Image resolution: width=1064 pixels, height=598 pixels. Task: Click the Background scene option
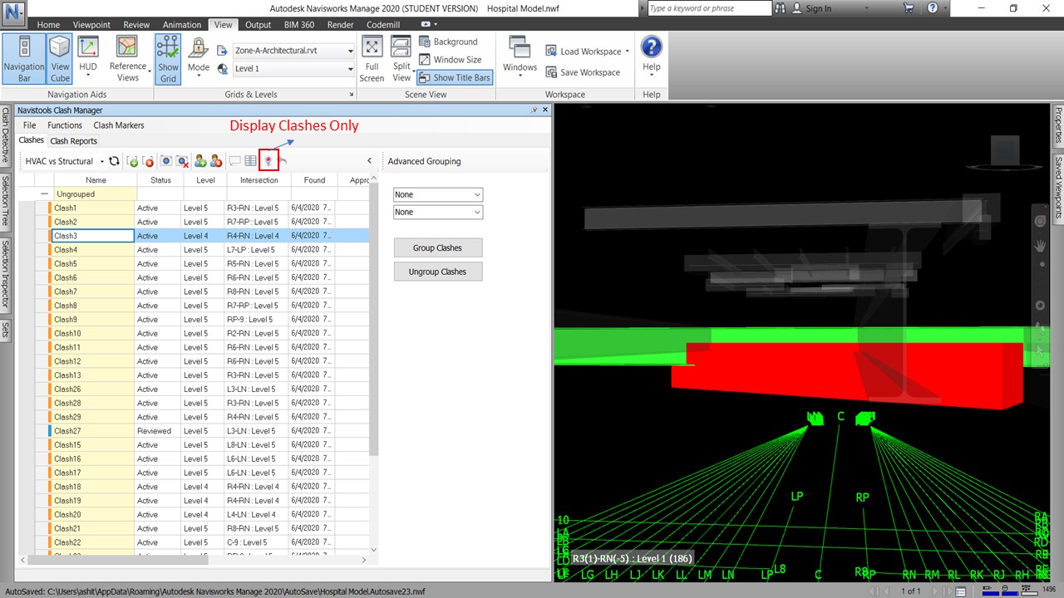(x=448, y=42)
